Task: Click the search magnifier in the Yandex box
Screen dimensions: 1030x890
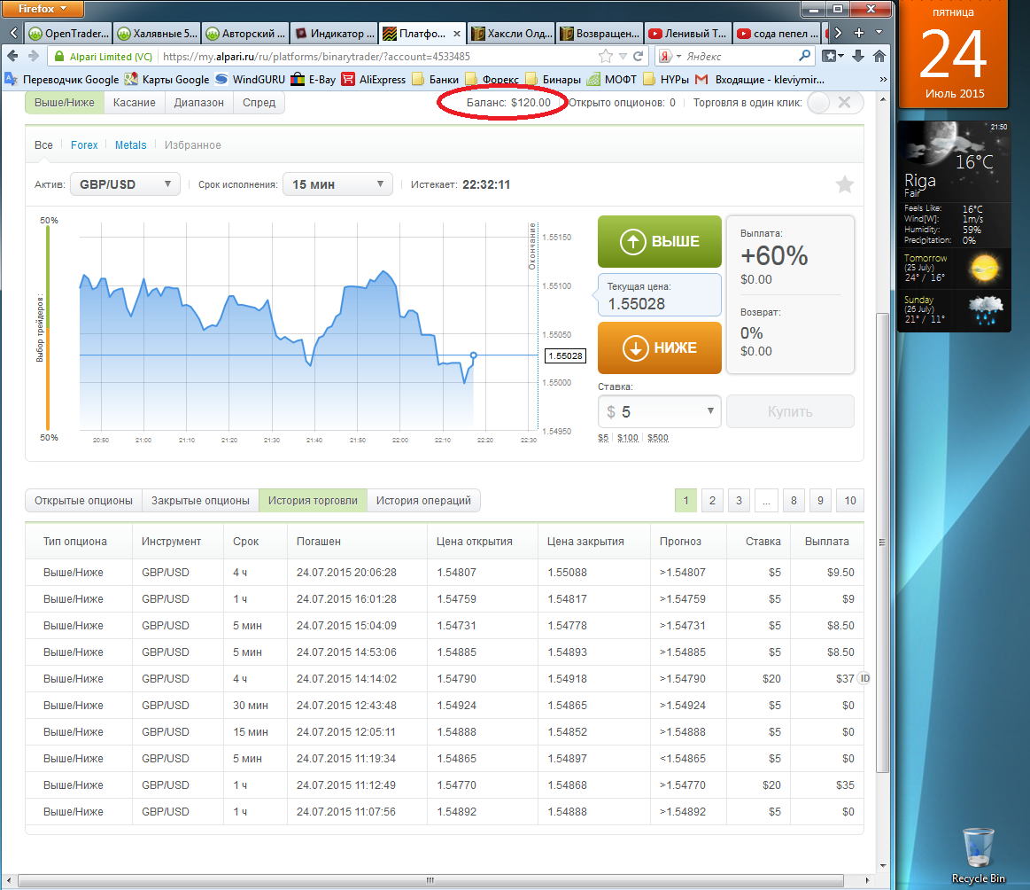Action: pyautogui.click(x=805, y=56)
